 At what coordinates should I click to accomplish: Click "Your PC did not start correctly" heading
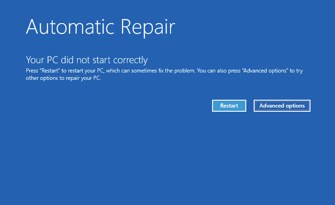(86, 60)
